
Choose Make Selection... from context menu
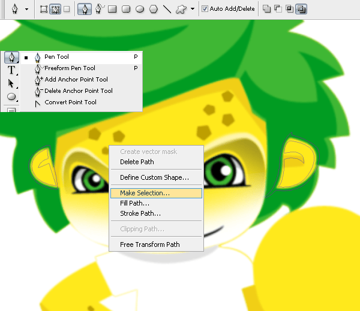tap(156, 193)
